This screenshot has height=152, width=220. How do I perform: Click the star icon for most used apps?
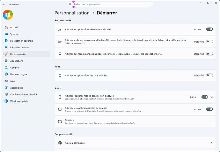[x=60, y=75]
